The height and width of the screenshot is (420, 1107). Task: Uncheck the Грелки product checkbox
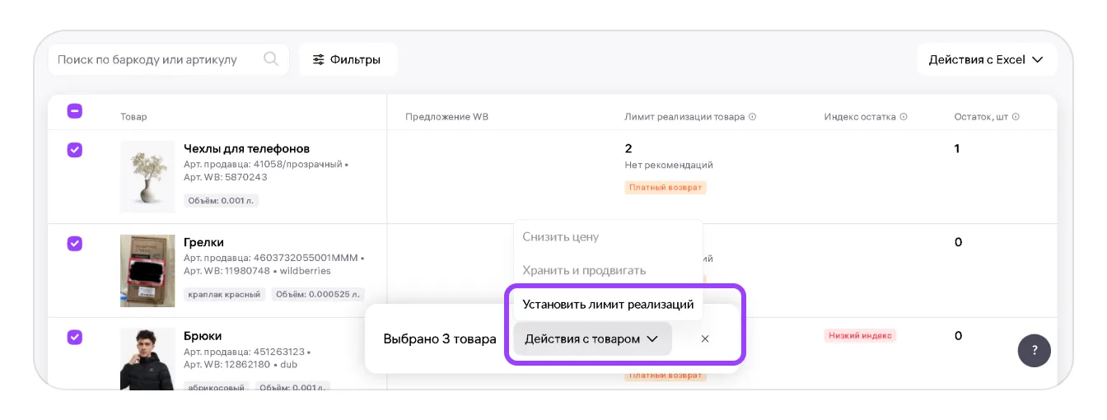(74, 243)
